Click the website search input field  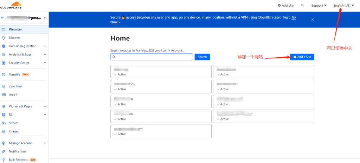click(x=152, y=57)
